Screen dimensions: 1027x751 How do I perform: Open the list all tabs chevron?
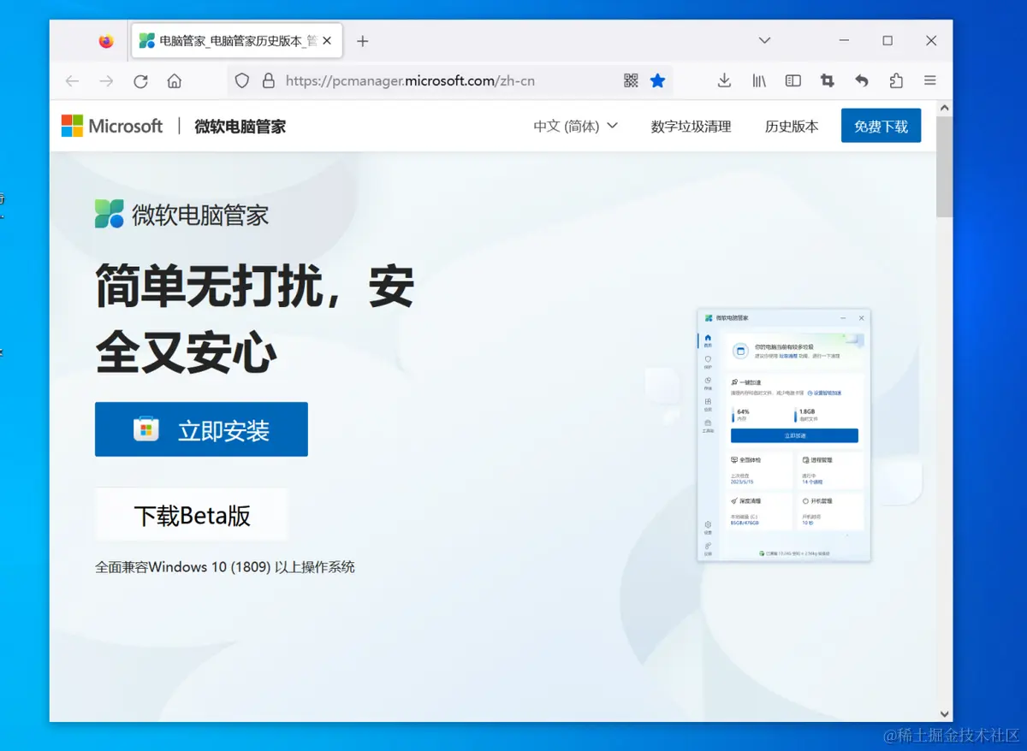coord(765,40)
